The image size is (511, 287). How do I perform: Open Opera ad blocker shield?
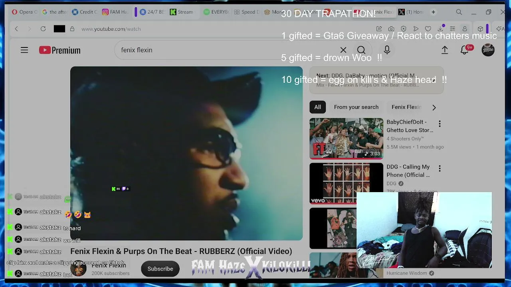(x=404, y=29)
